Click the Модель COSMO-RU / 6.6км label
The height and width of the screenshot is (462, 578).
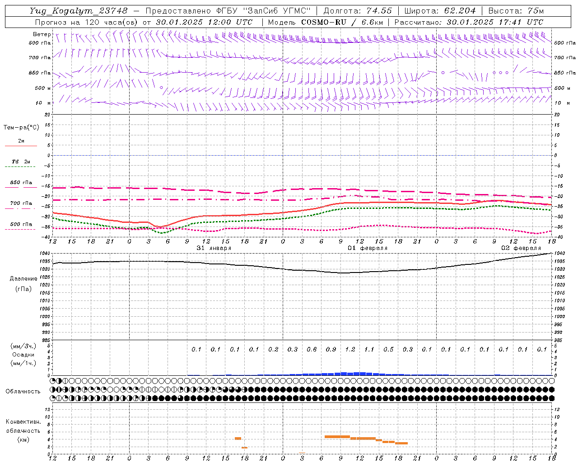[326, 22]
